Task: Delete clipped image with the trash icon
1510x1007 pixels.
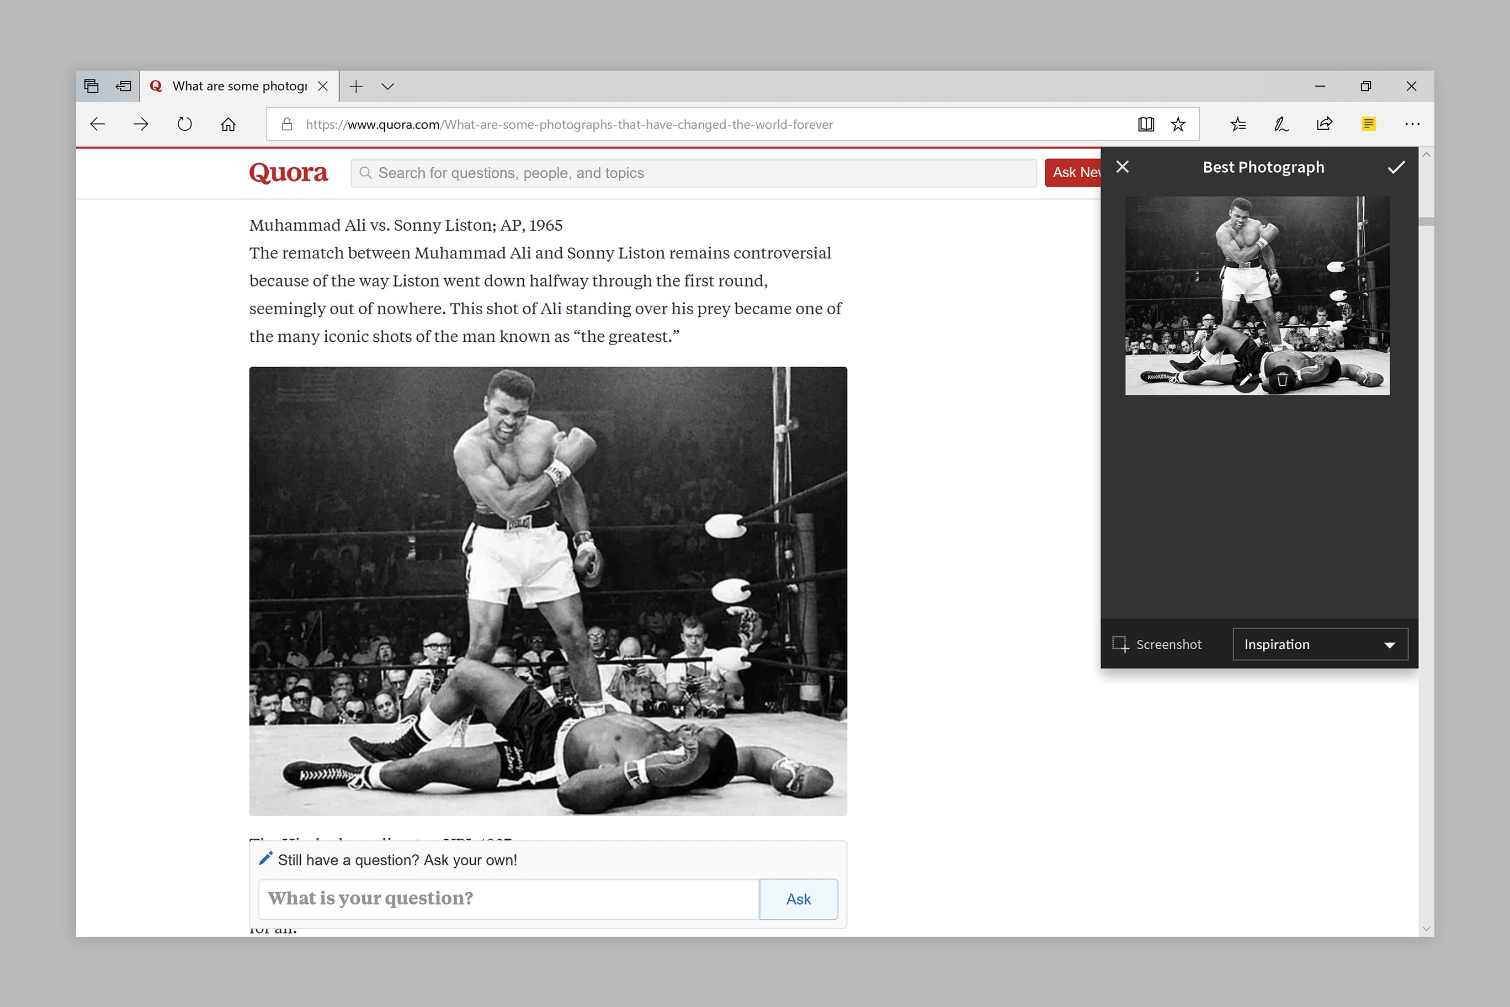Action: 1282,379
